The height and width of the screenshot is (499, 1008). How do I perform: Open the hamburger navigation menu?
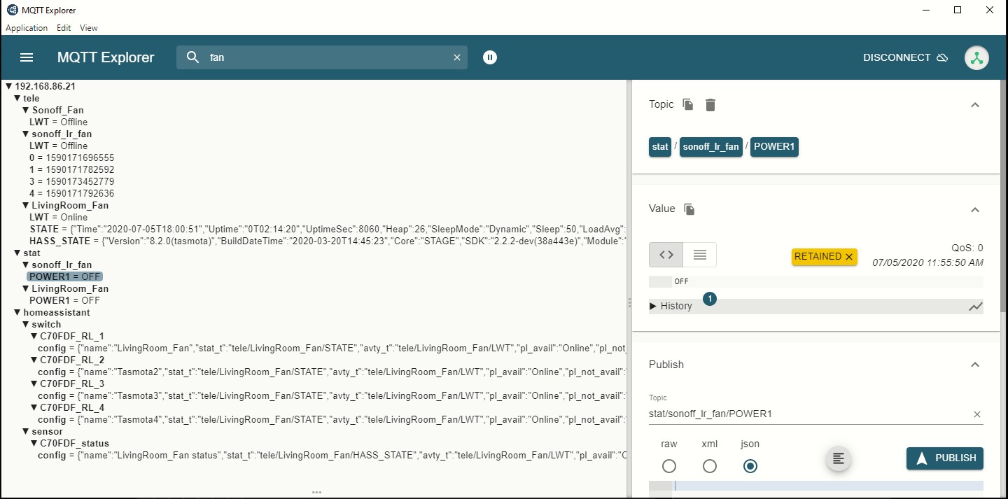pos(27,57)
